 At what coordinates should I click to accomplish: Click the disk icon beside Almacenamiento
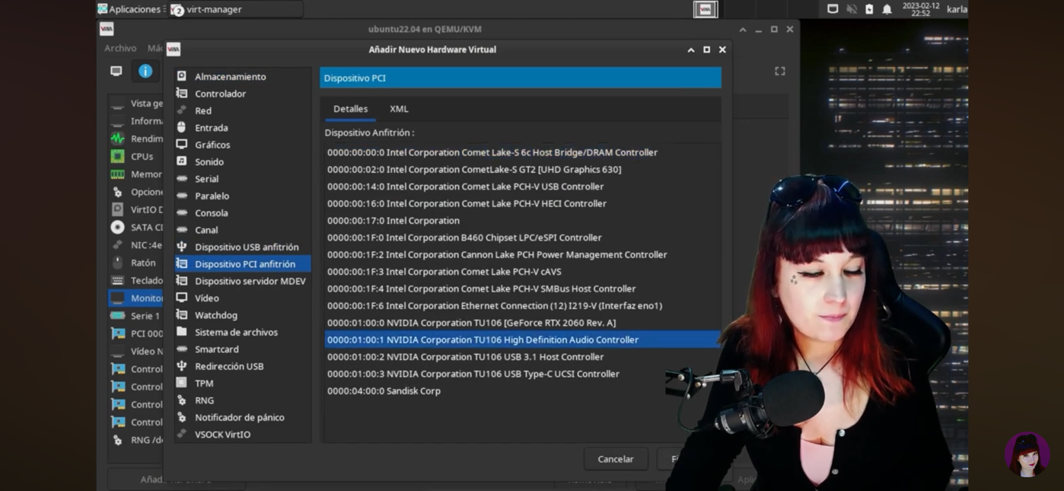click(182, 76)
